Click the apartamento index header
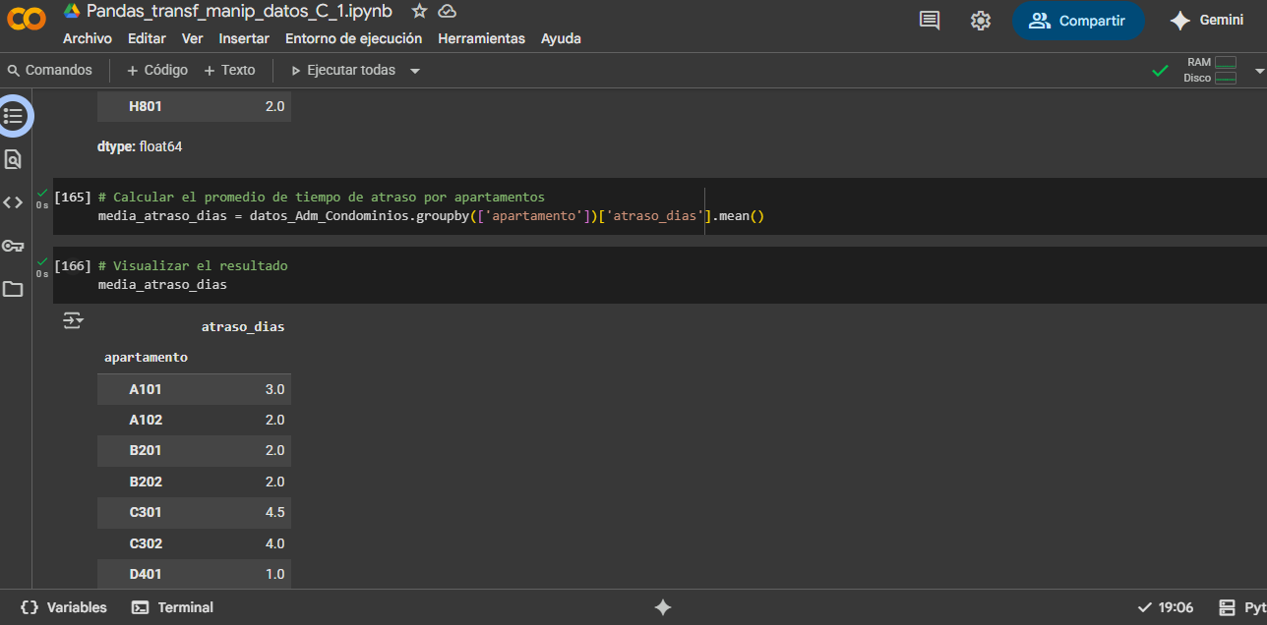Screen dimensions: 1267x625 click(146, 358)
